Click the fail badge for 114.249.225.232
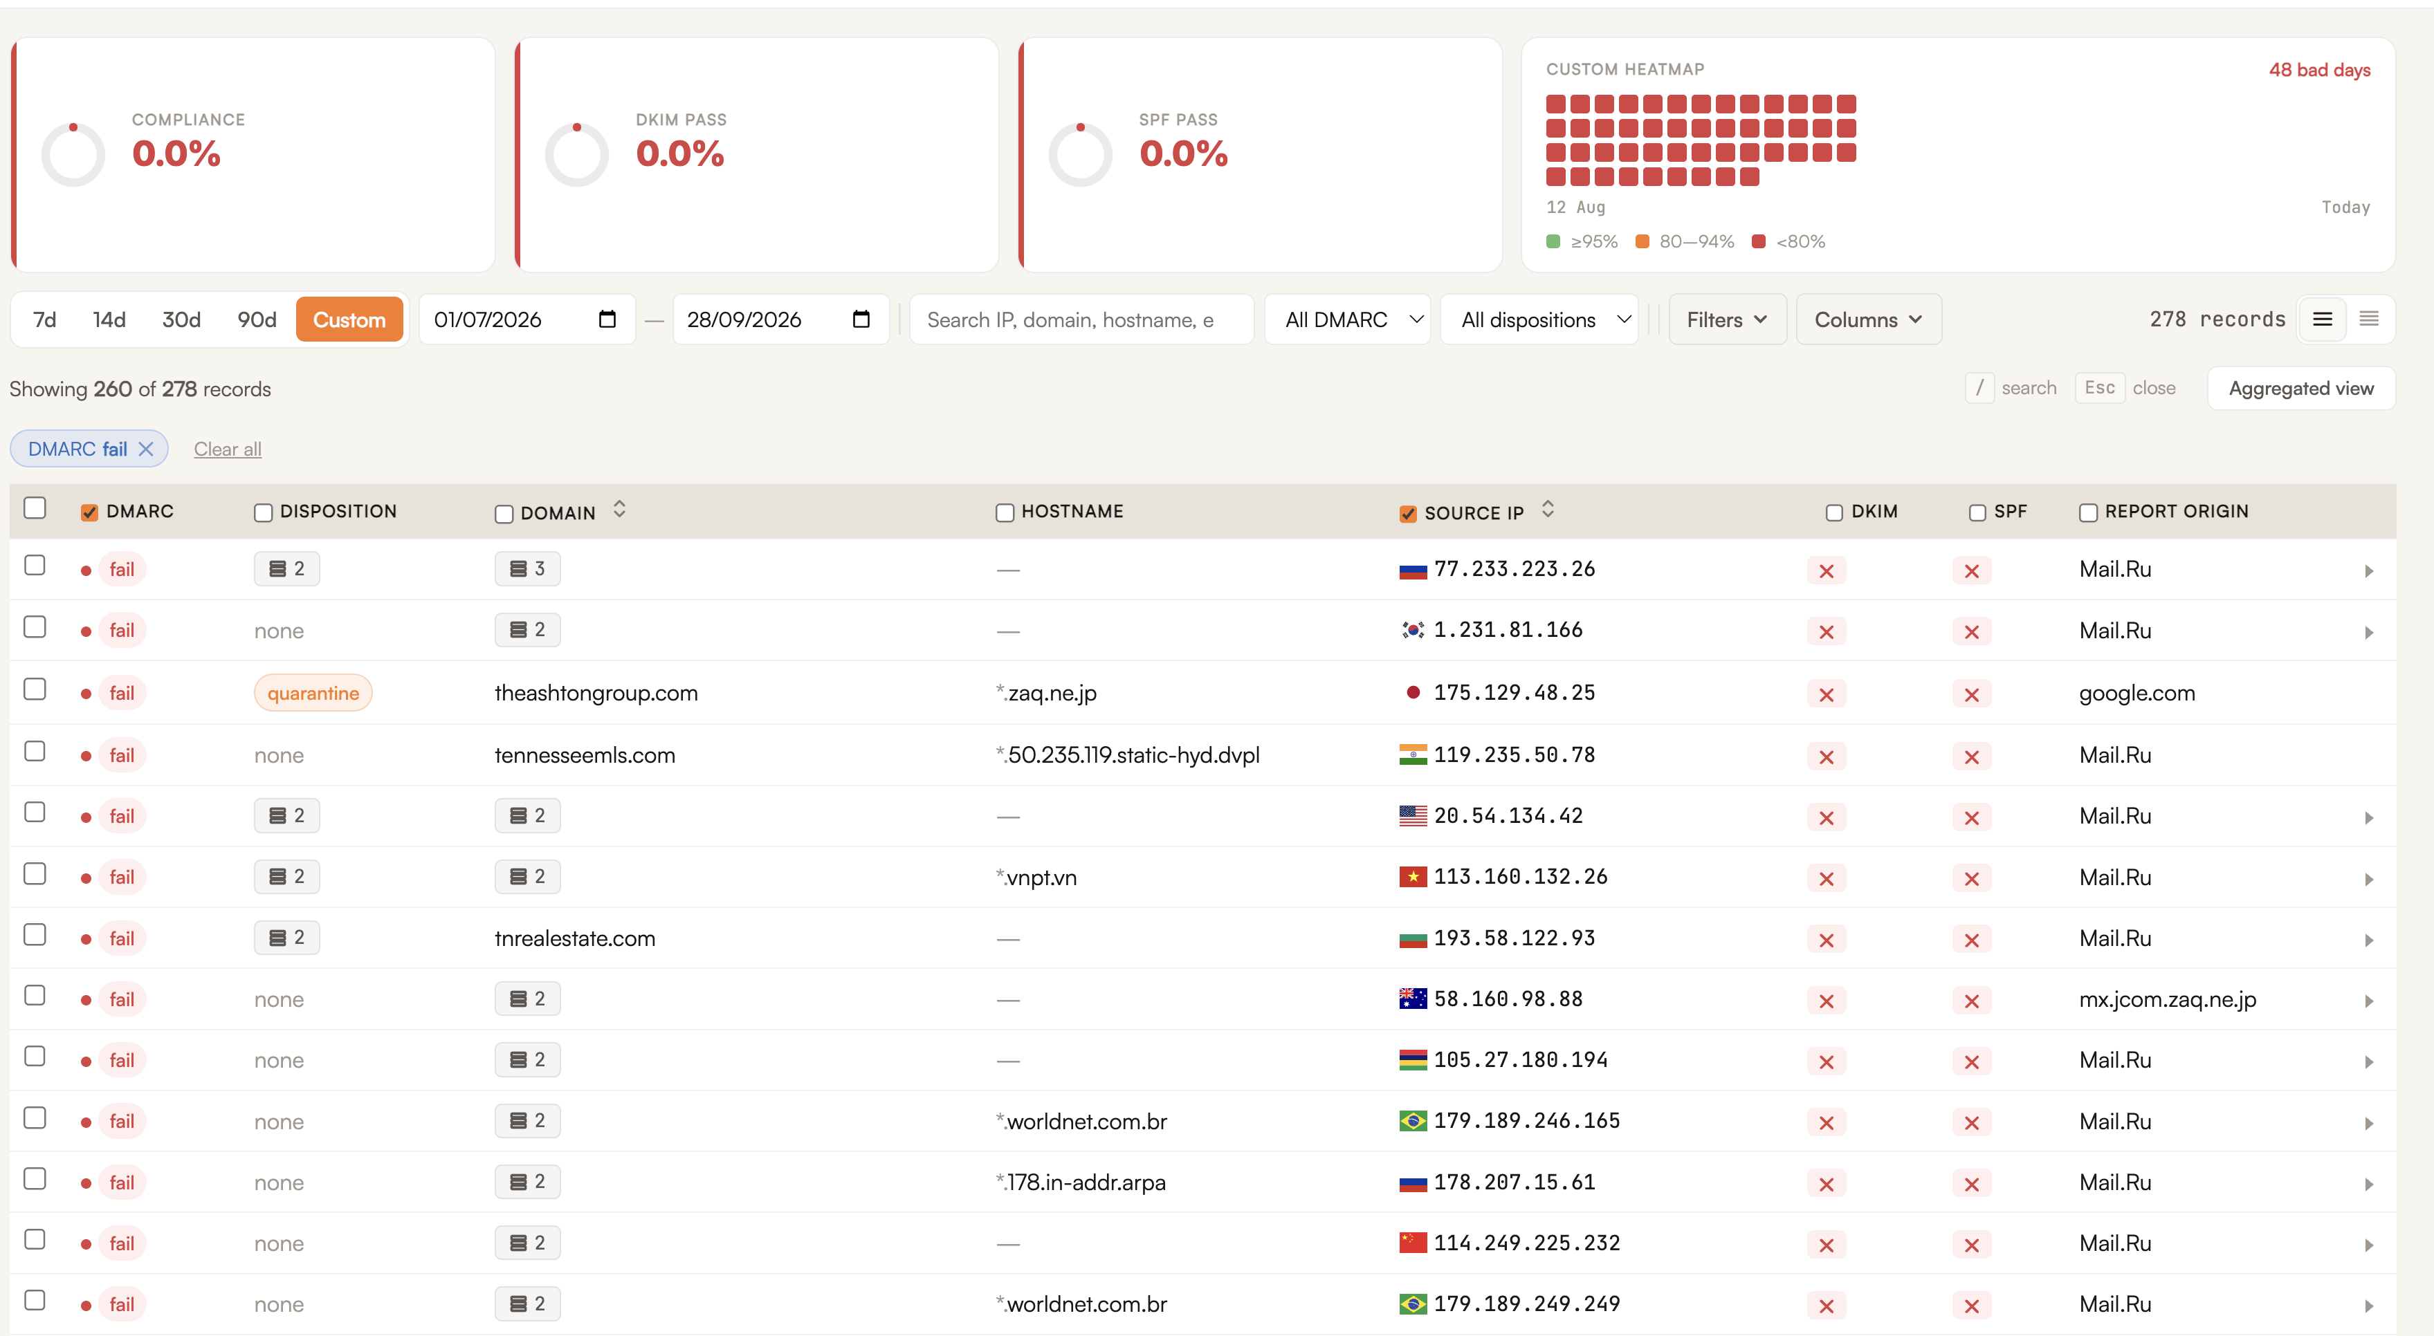The image size is (2434, 1336). pos(122,1243)
